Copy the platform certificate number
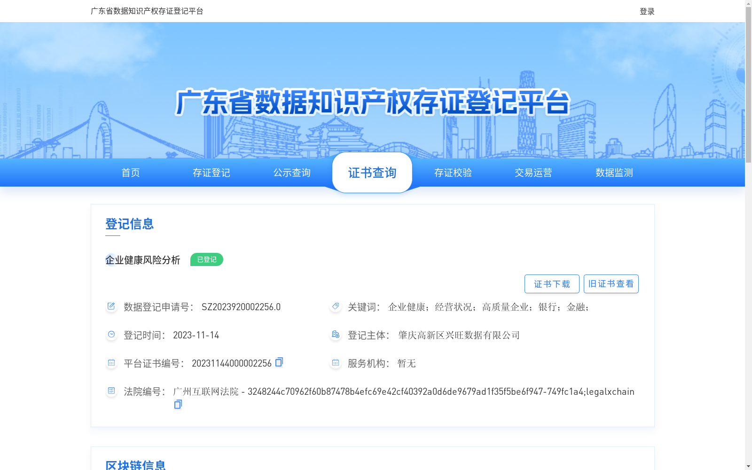 (x=279, y=362)
